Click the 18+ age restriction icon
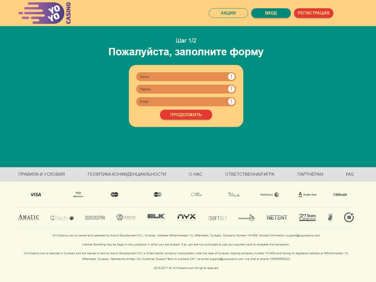 click(x=348, y=217)
